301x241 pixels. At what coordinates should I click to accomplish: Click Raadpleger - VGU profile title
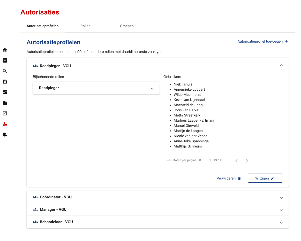pyautogui.click(x=55, y=66)
